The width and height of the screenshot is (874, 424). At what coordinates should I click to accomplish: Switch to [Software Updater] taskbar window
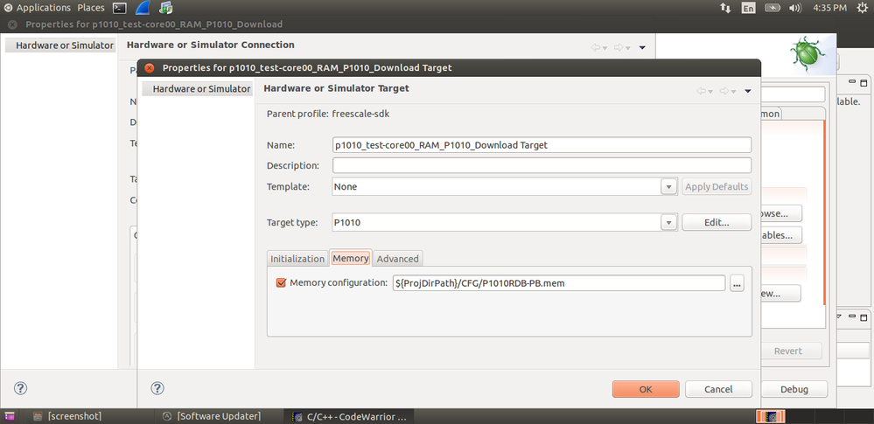pos(212,416)
